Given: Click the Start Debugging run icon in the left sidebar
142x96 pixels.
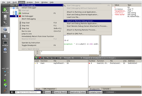Looking at the screenshot, I should click(5, 85).
